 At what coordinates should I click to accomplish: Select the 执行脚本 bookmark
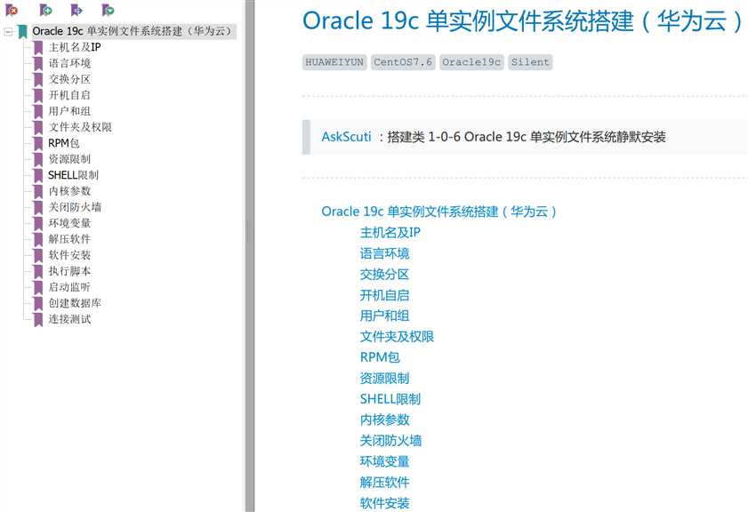pyautogui.click(x=69, y=271)
